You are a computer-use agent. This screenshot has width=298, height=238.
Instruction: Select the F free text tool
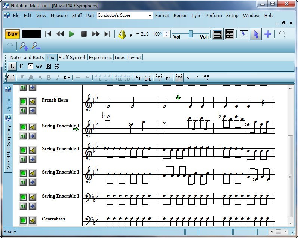point(21,66)
